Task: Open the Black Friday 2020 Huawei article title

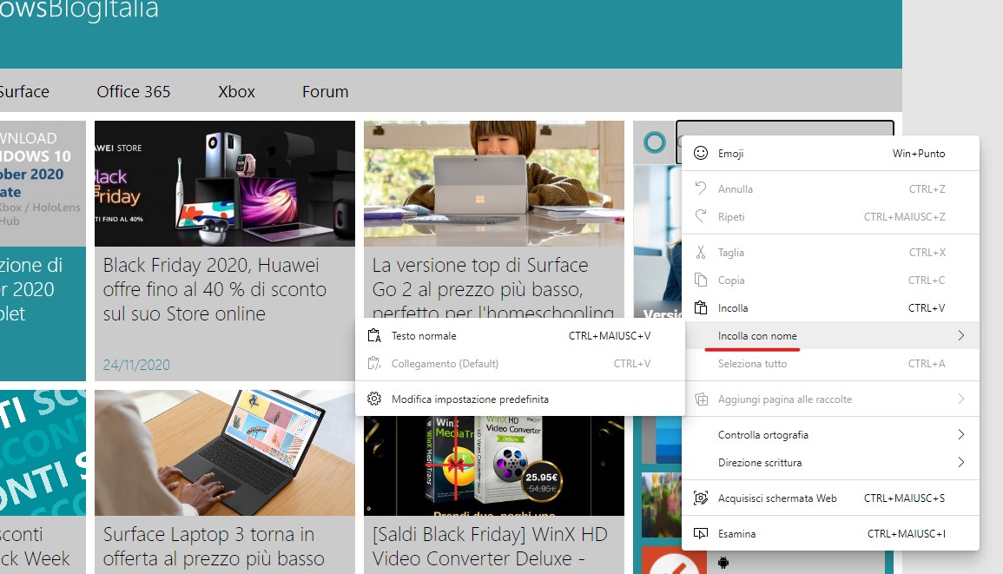Action: point(215,289)
